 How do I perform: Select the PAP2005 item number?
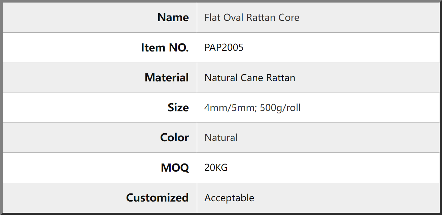click(224, 47)
